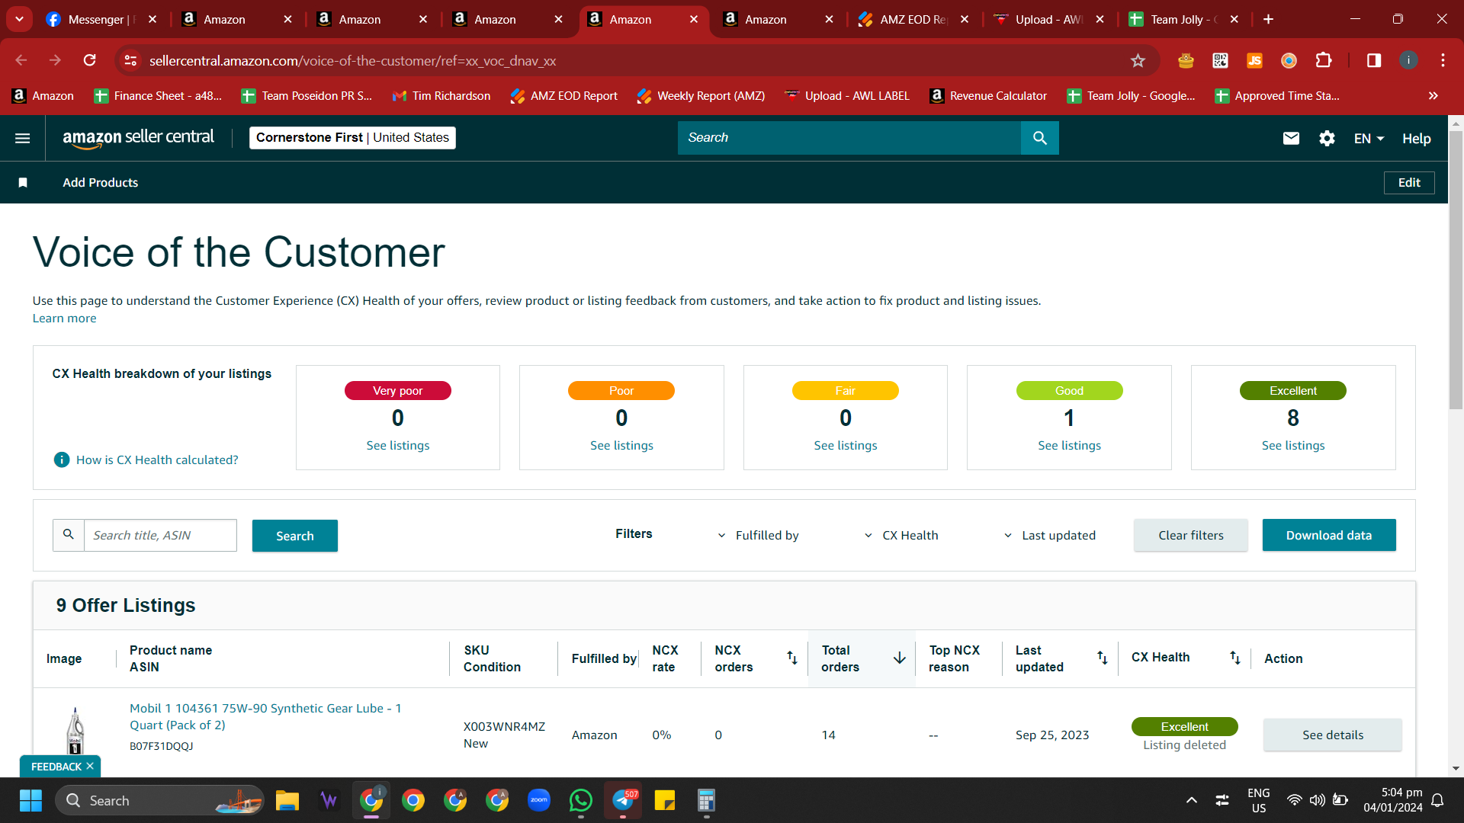View site information icon in address bar
This screenshot has width=1464, height=823.
[131, 60]
